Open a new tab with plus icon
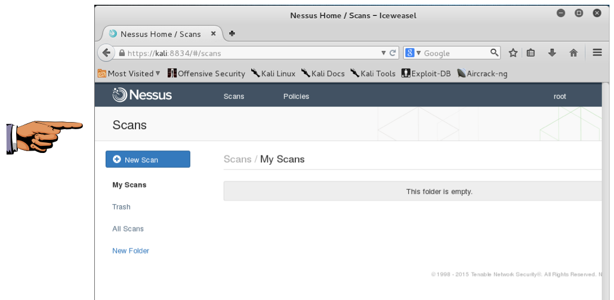The height and width of the screenshot is (300, 614). pyautogui.click(x=232, y=33)
